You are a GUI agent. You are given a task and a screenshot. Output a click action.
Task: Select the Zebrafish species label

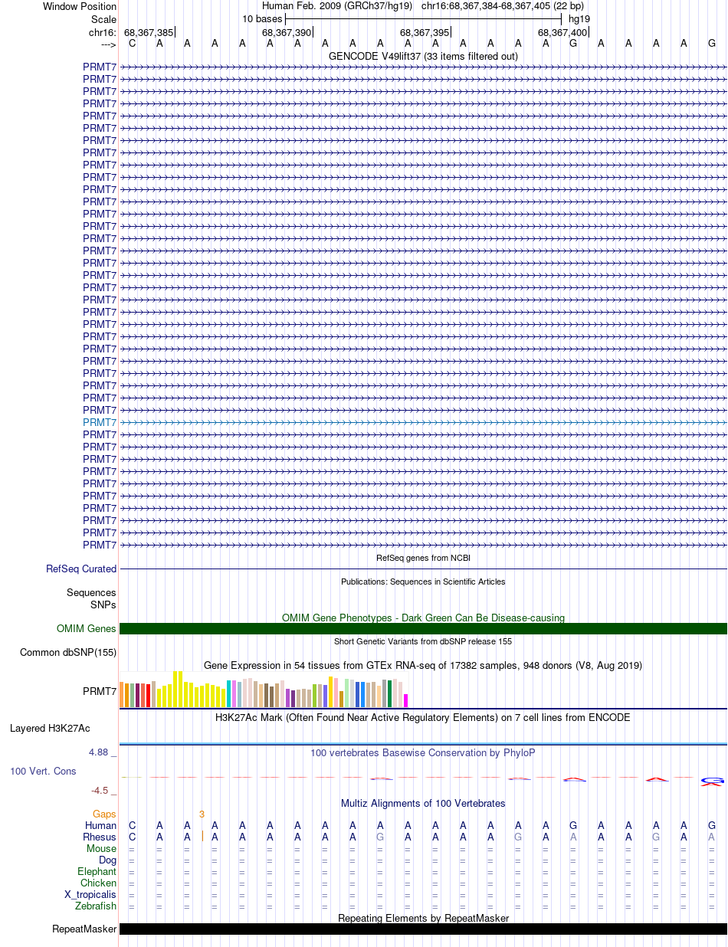[x=96, y=906]
